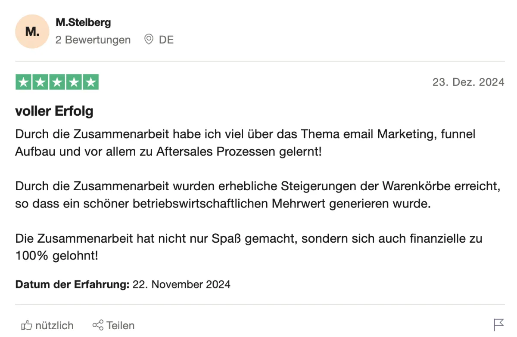The height and width of the screenshot is (337, 517).
Task: Report the review using the flag icon
Action: 498,325
